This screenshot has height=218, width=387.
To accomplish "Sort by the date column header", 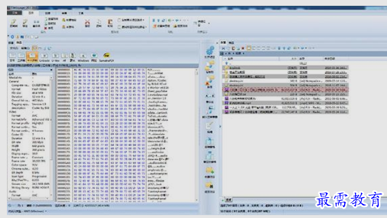I will [x=336, y=59].
